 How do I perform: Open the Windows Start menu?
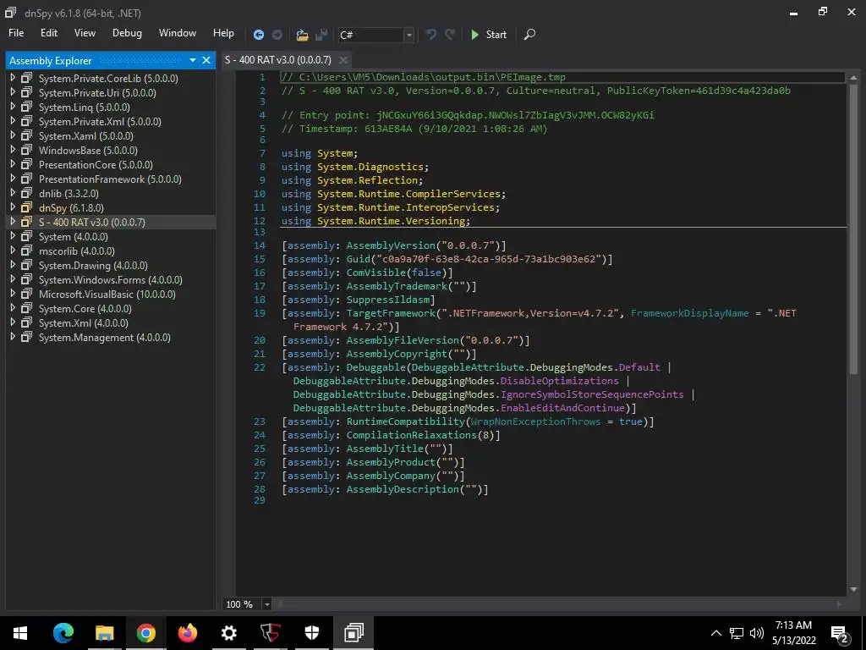pyautogui.click(x=20, y=633)
